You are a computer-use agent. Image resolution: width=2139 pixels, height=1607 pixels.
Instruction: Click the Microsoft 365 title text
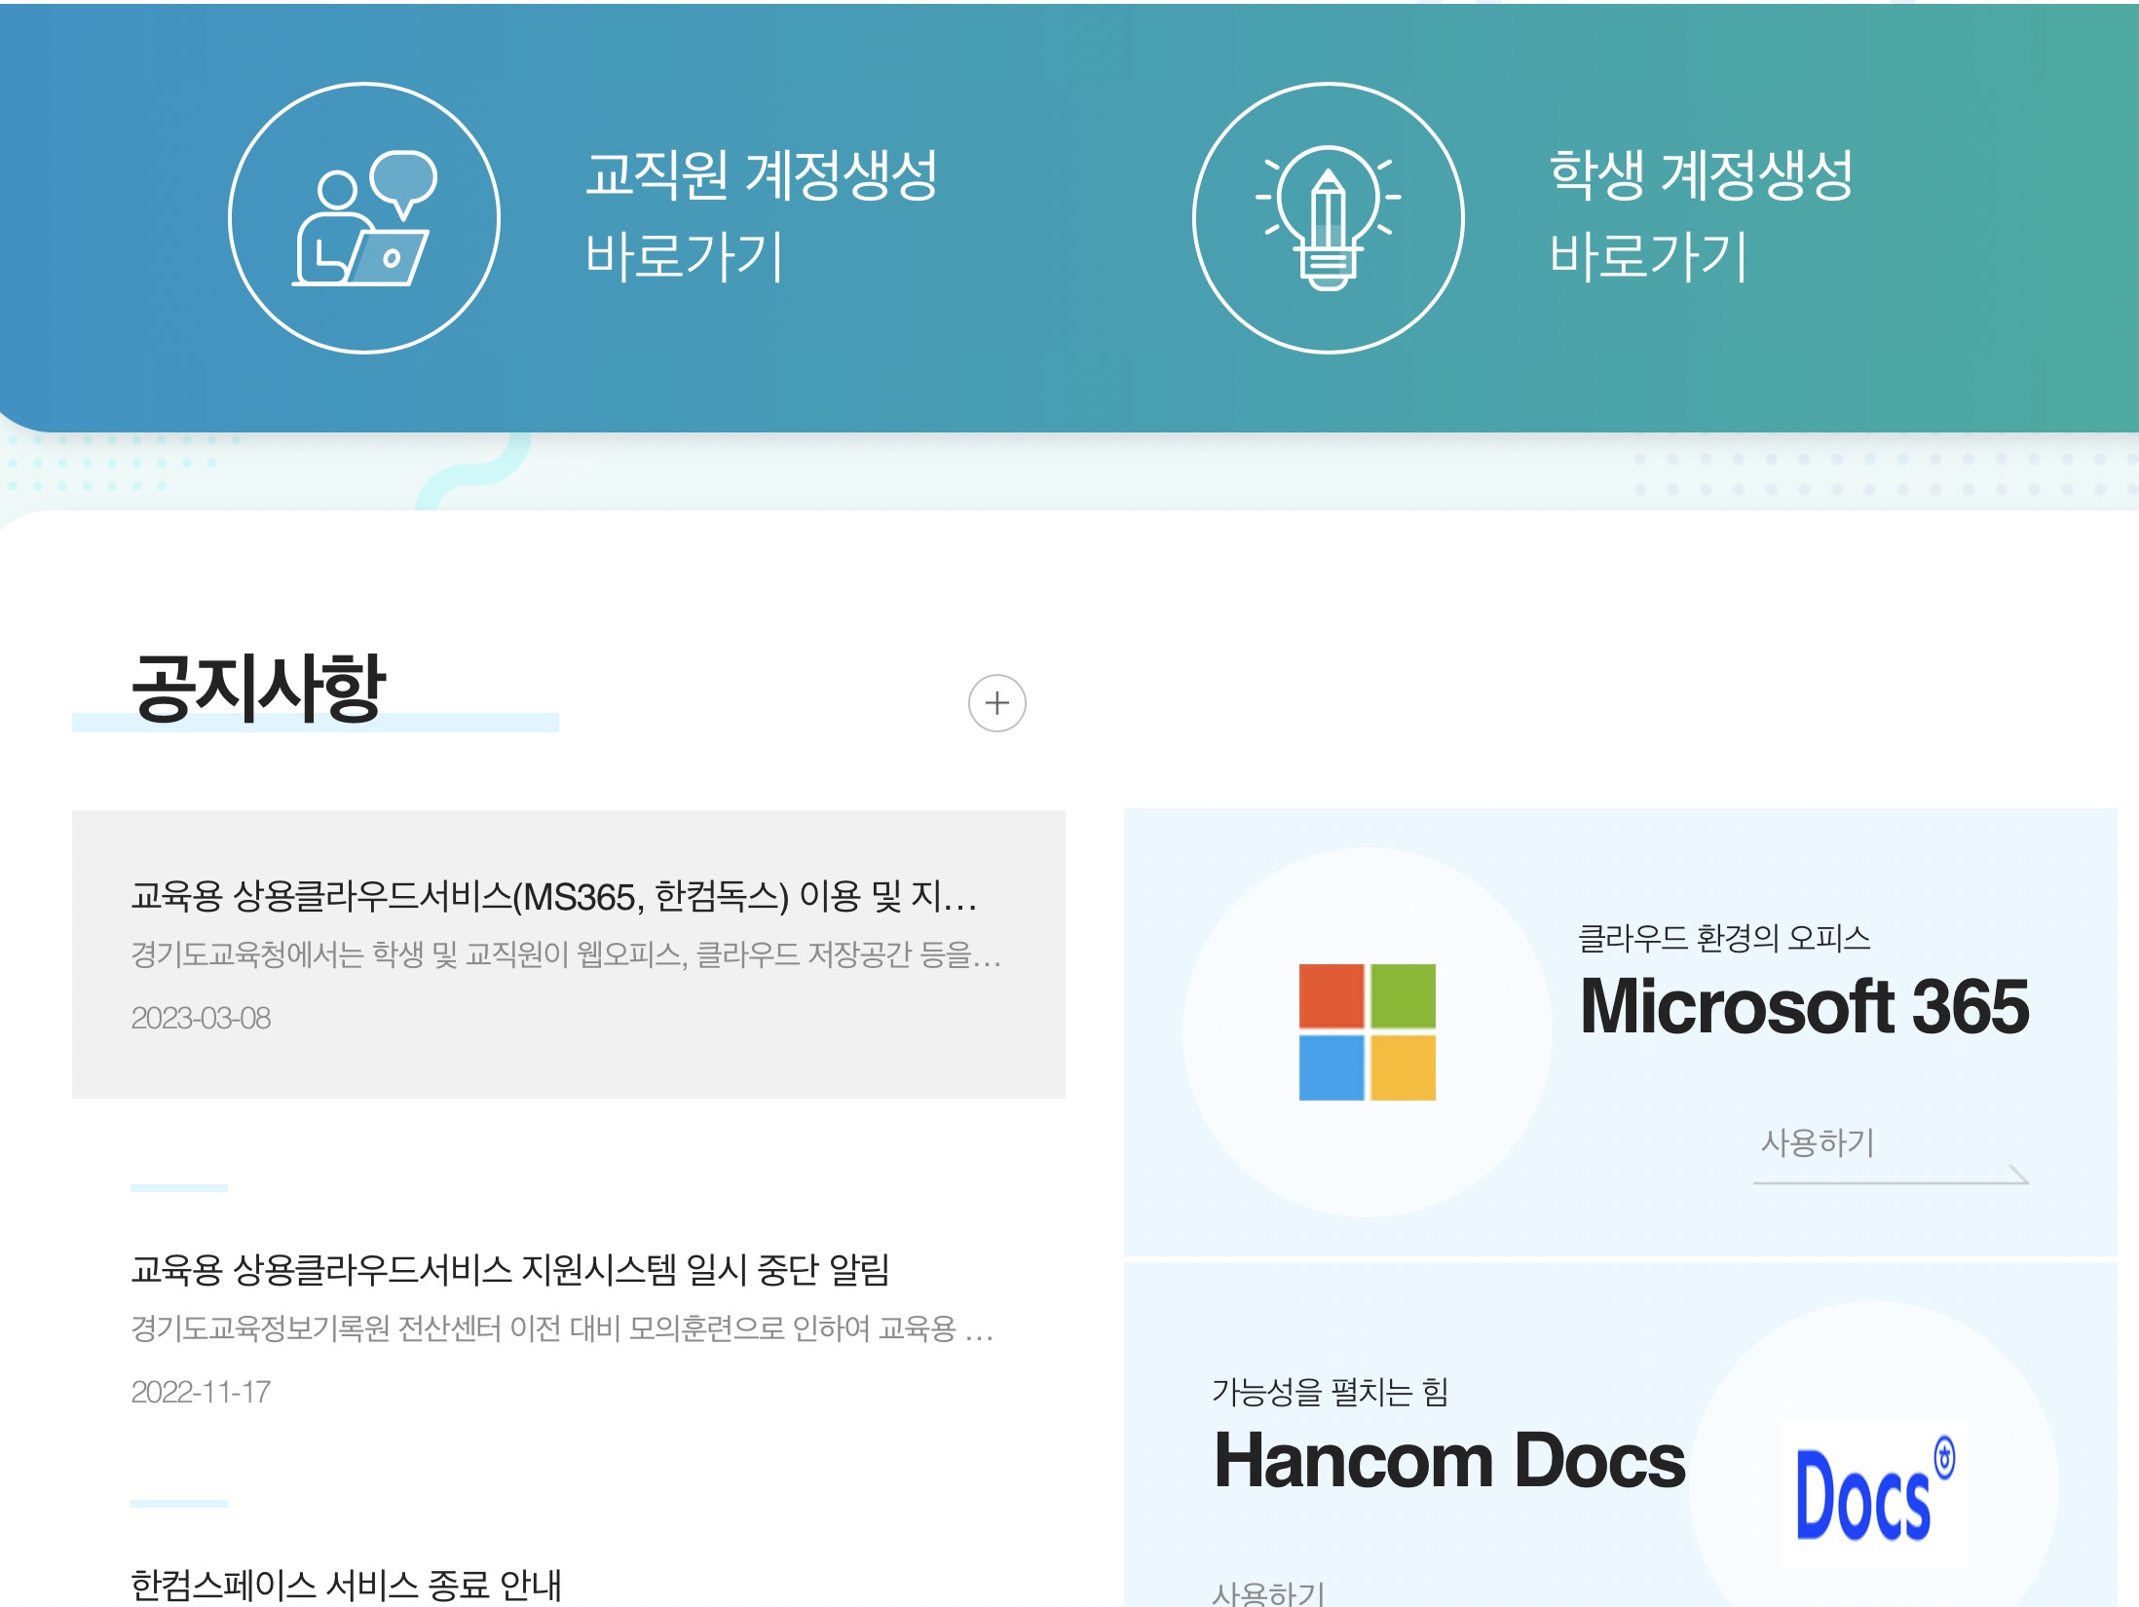[1804, 1007]
